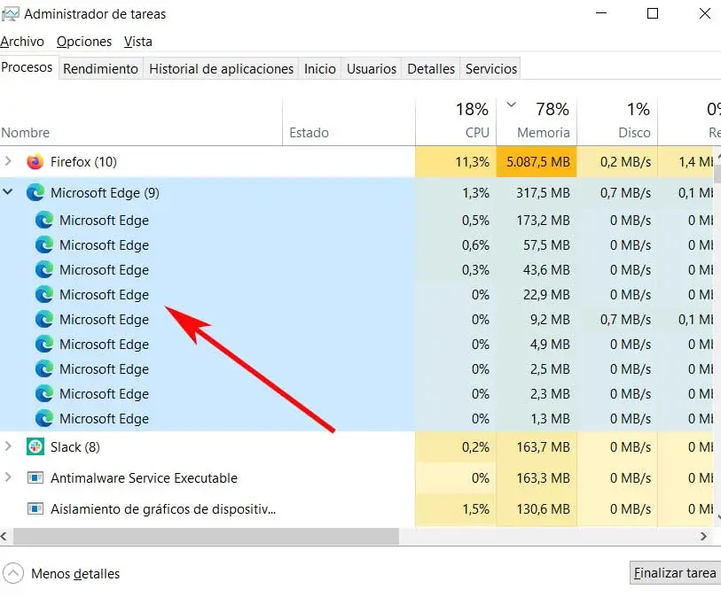Click Edge subprocess icon using 173,2 MB
Viewport: 721px width, 597px height.
coord(44,221)
